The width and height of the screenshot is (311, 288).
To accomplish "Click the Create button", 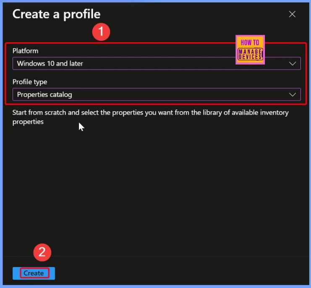I will click(34, 273).
